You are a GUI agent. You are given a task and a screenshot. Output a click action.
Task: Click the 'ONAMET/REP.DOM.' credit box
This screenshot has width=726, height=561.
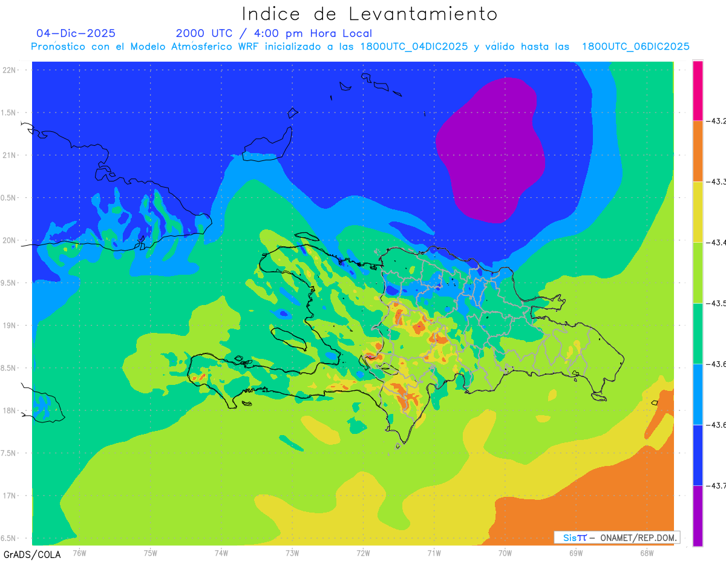[616, 537]
